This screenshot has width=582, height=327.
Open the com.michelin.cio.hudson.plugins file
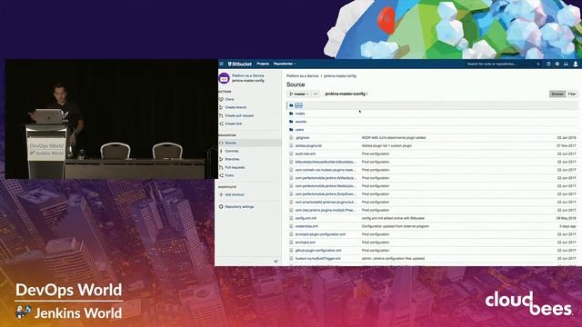[326, 170]
